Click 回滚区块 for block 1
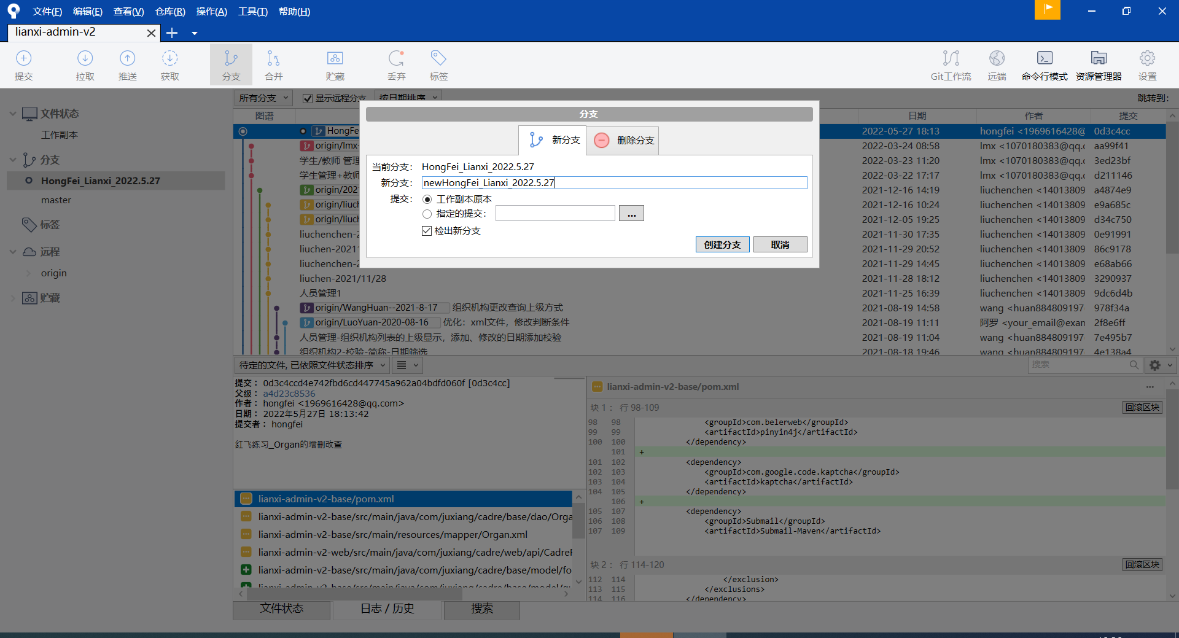1179x638 pixels. [1142, 407]
